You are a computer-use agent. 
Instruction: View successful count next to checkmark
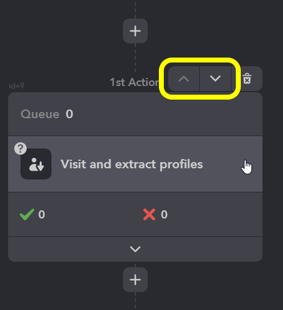(42, 215)
